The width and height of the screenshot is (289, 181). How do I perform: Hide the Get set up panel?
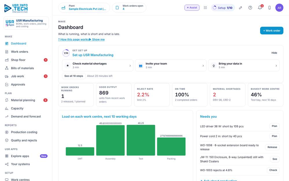coord(274,53)
